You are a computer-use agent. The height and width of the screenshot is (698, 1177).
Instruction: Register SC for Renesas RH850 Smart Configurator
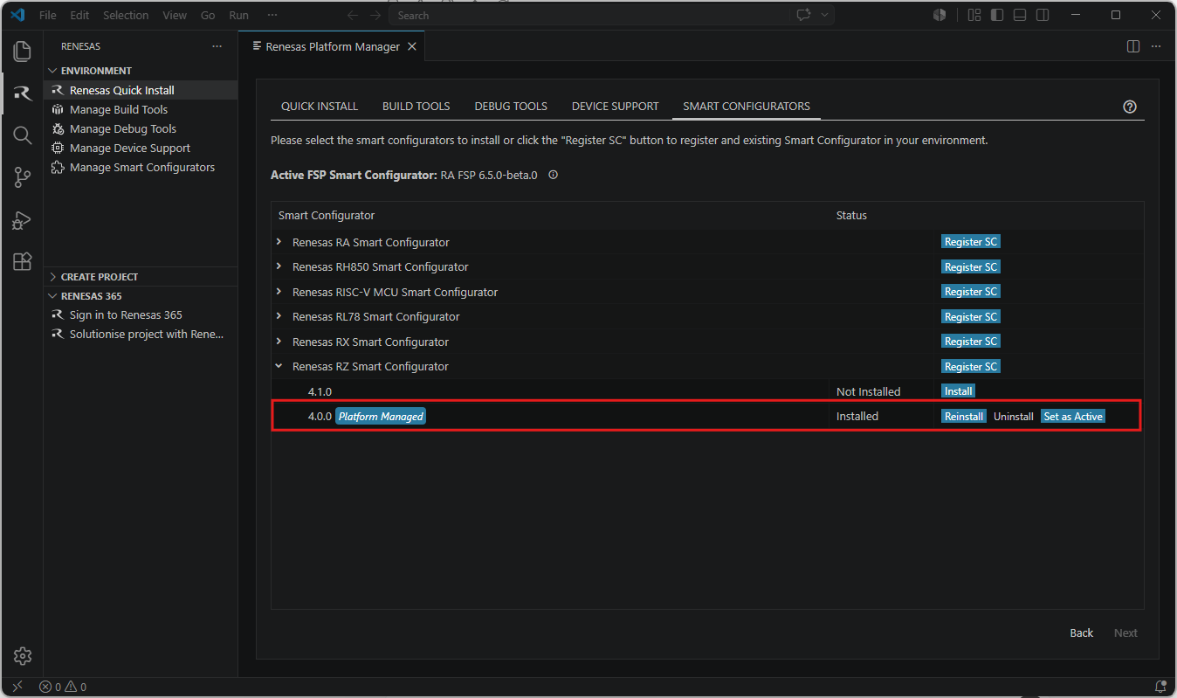click(x=971, y=266)
